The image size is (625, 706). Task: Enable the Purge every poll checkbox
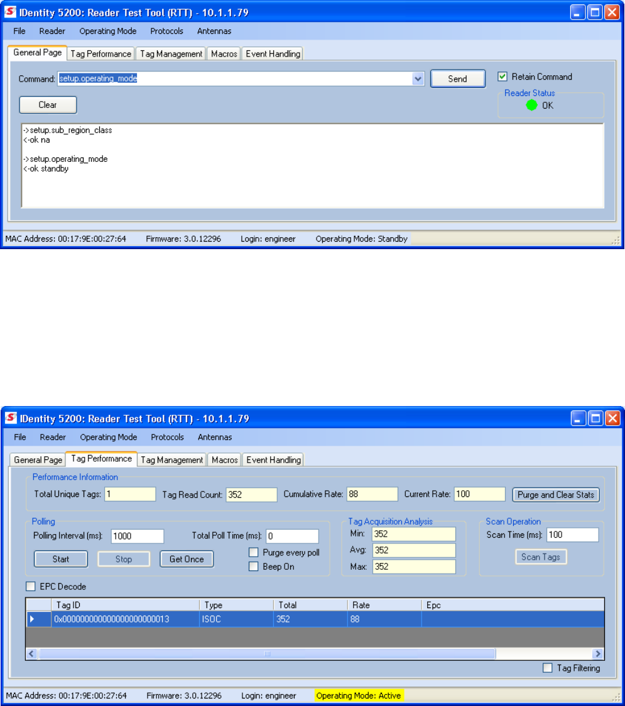pos(254,552)
